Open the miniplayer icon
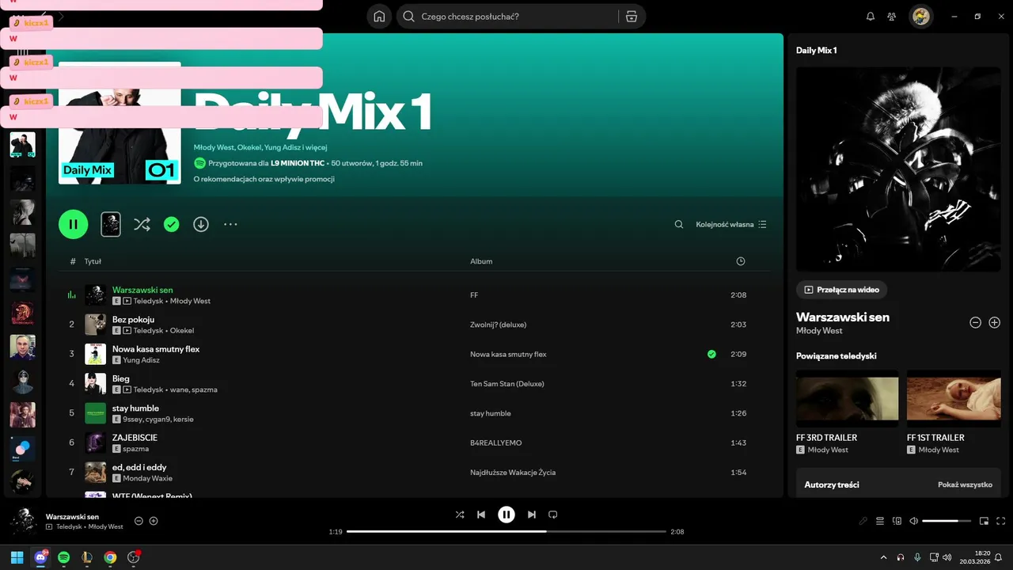Image resolution: width=1013 pixels, height=570 pixels. point(984,521)
